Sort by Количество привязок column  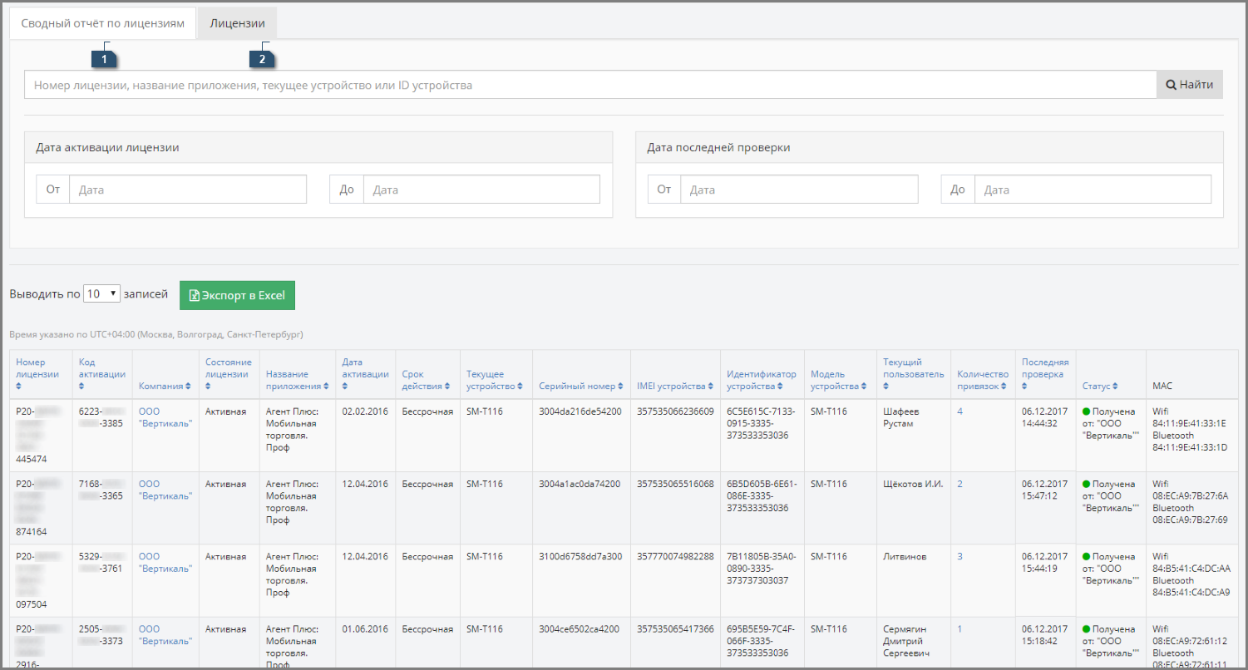(x=982, y=380)
